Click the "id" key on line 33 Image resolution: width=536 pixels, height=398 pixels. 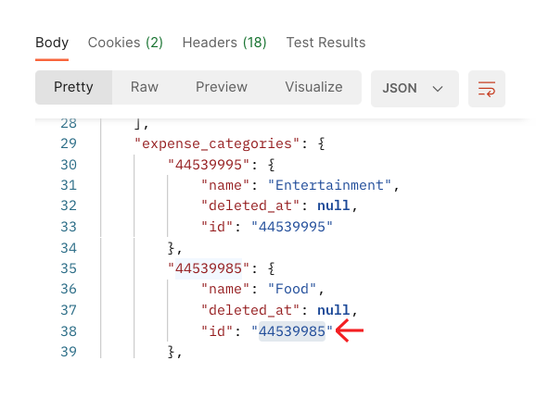pos(217,227)
